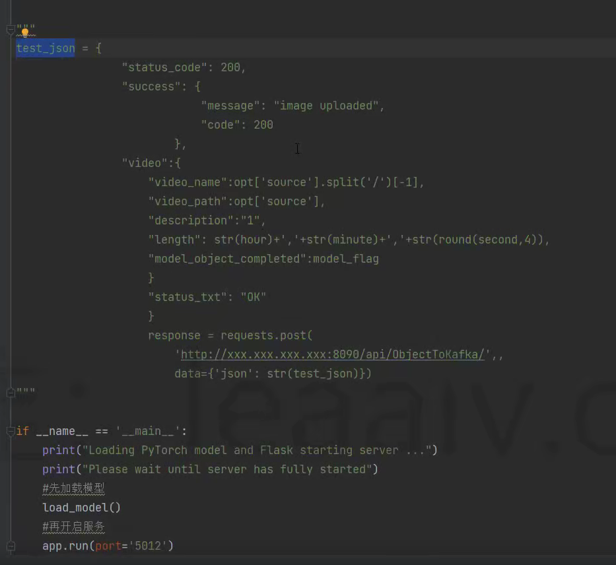Image resolution: width=616 pixels, height=565 pixels.
Task: Collapse the docstring fold marker at the opening quotes
Action: tap(10, 30)
